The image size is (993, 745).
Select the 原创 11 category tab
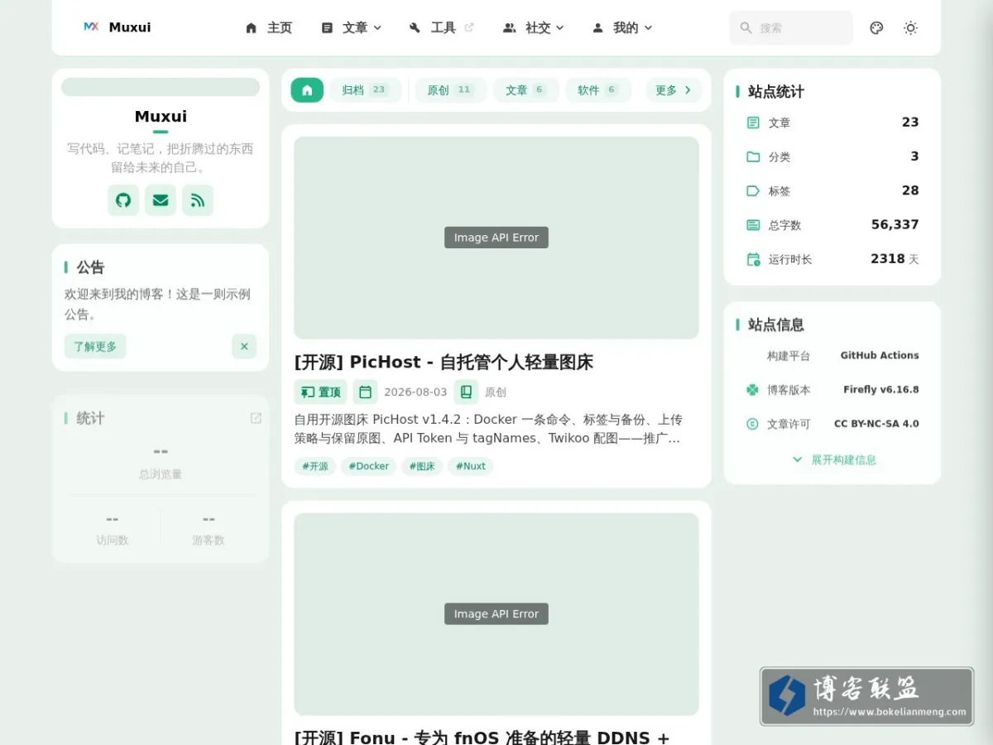coord(451,90)
